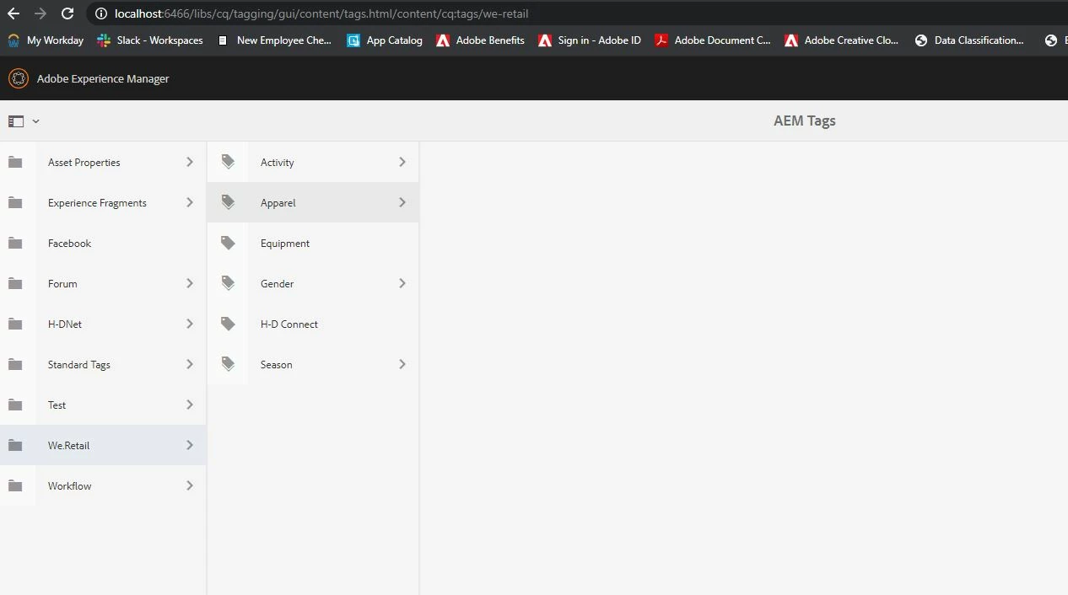Click the Adobe Experience Manager title
Viewport: 1068px width, 595px height.
coord(103,78)
